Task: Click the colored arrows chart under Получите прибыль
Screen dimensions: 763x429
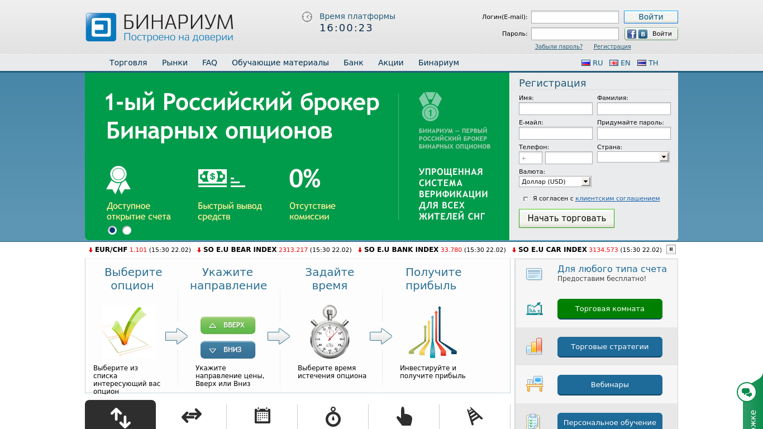Action: click(x=433, y=331)
